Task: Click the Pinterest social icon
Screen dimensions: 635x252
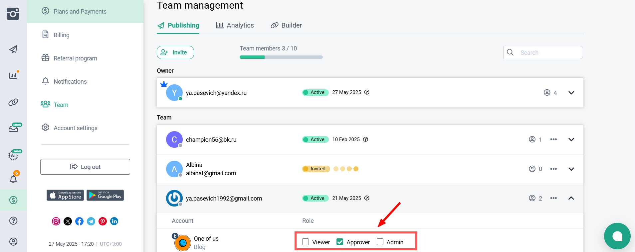Action: pos(103,221)
